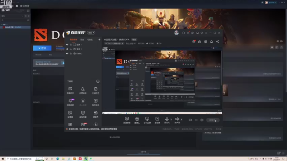Open the gift box icon with red badge

point(194,42)
